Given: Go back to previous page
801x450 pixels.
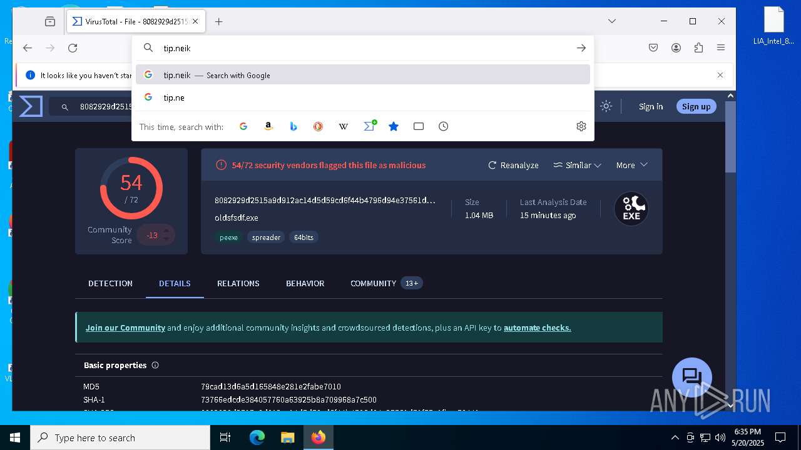Looking at the screenshot, I should pos(28,48).
